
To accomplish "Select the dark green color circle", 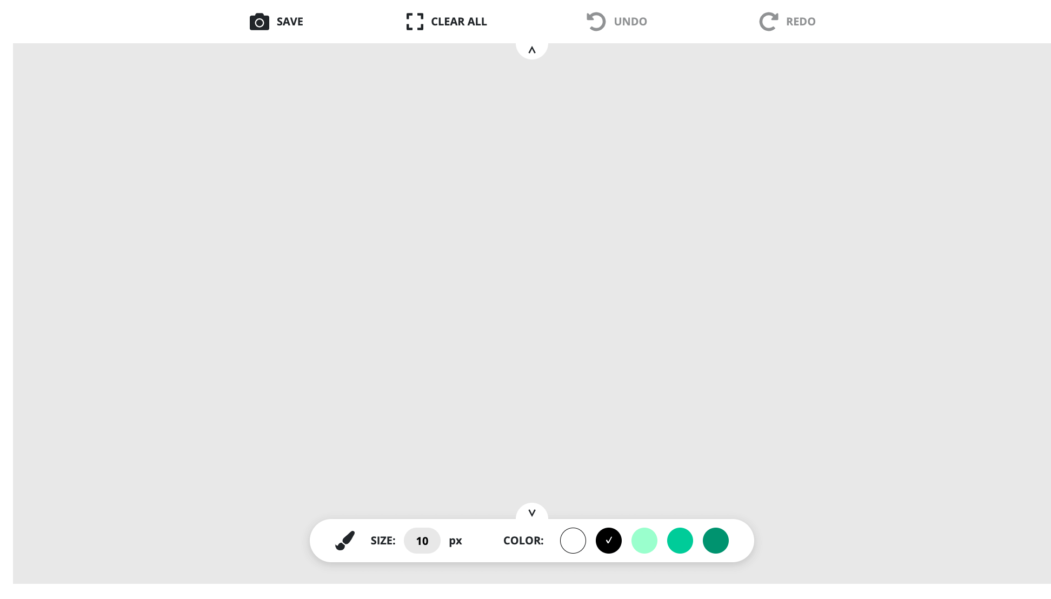I will click(x=715, y=540).
